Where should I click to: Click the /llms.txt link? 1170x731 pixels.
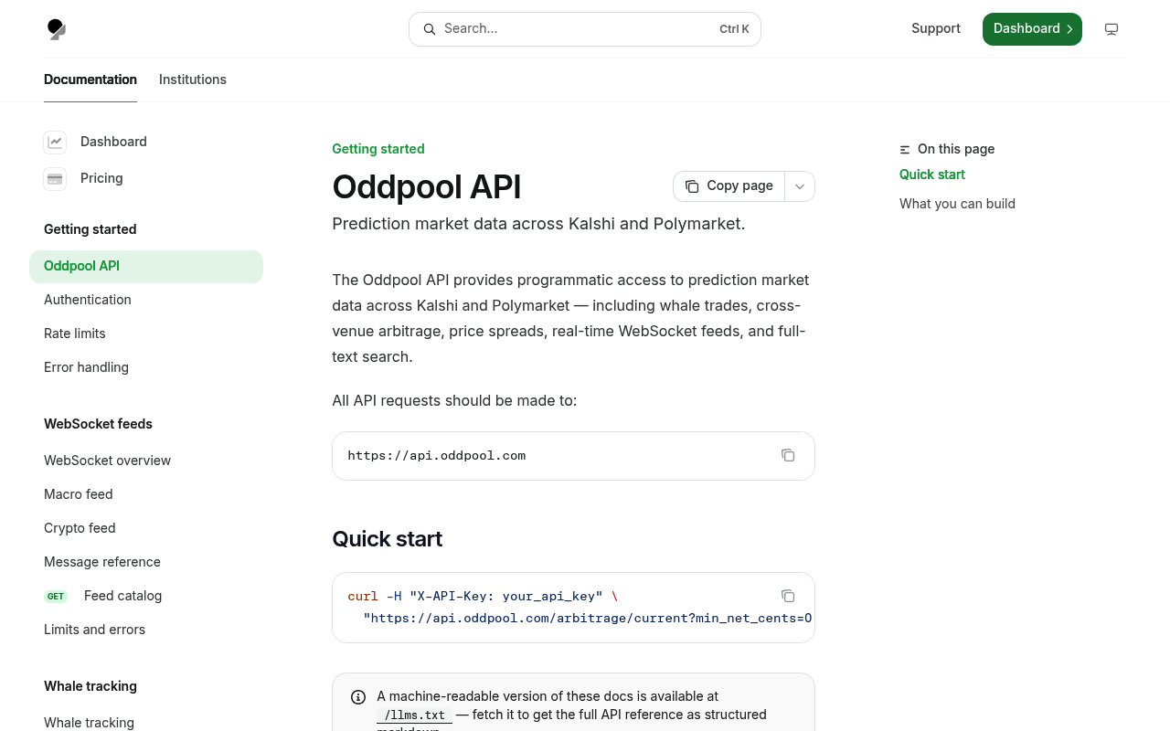tap(414, 715)
